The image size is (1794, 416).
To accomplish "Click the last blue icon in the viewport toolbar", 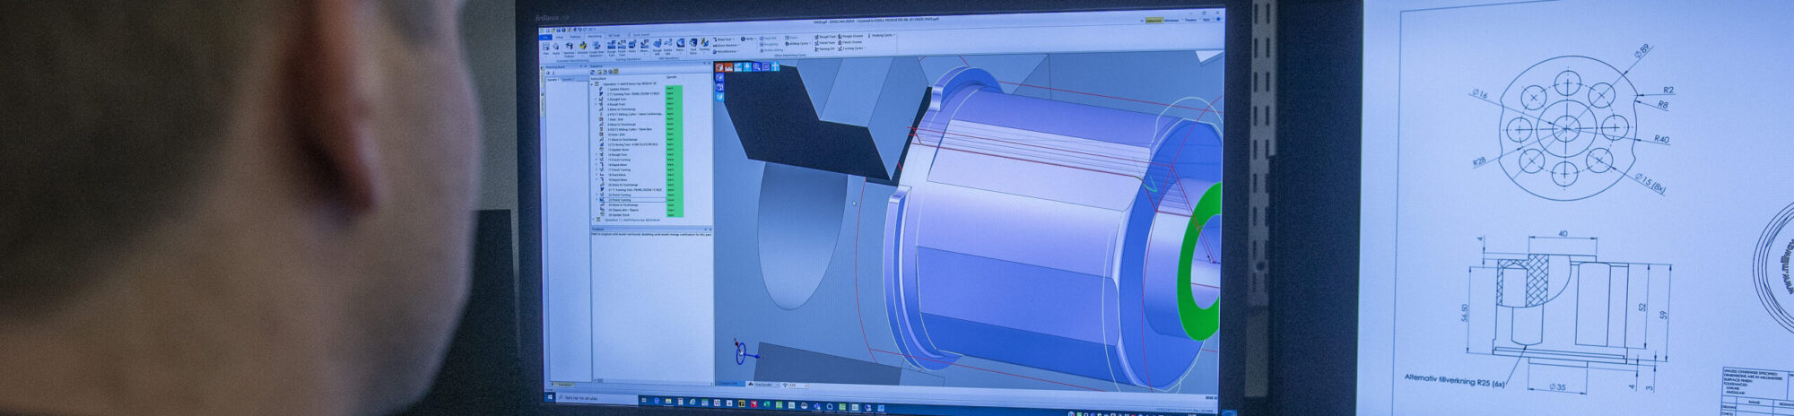I will click(775, 67).
